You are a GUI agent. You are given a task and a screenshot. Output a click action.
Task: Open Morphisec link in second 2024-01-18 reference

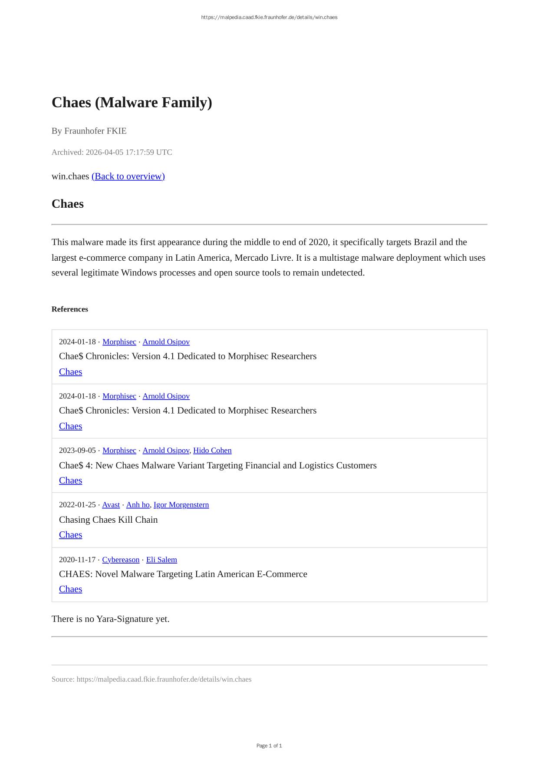click(119, 396)
